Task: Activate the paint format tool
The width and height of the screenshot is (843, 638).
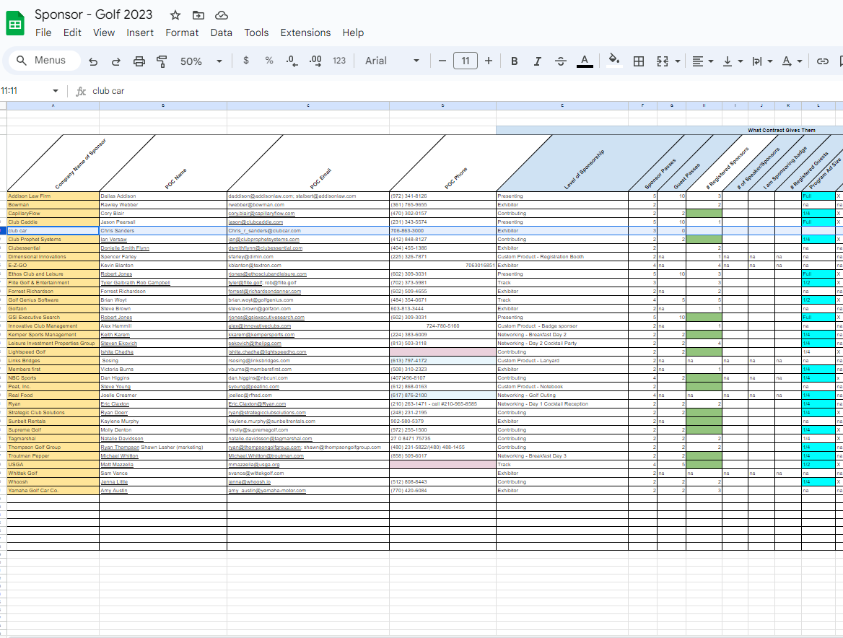Action: 161,61
